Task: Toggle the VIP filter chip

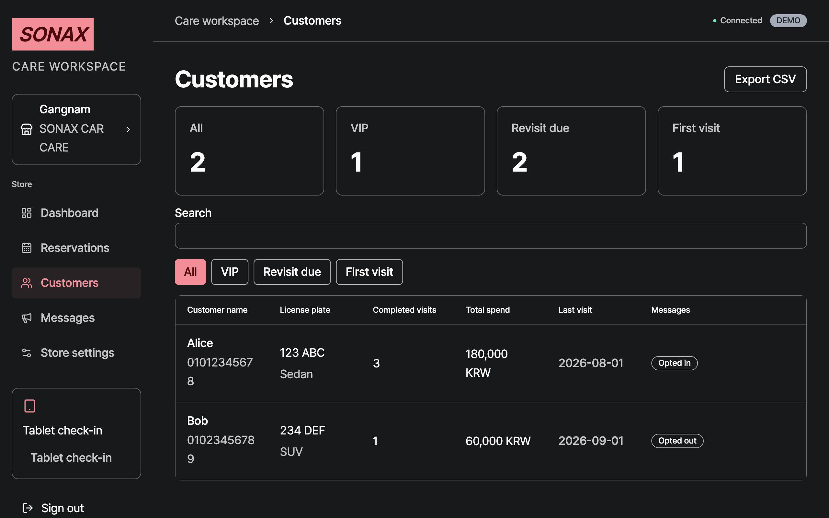Action: pyautogui.click(x=230, y=272)
